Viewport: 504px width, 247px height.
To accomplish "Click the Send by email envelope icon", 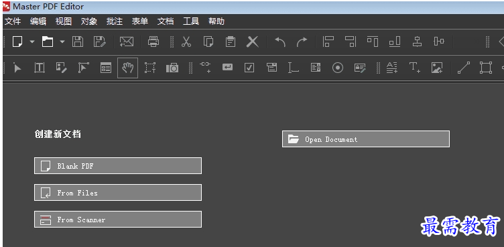I will click(127, 42).
